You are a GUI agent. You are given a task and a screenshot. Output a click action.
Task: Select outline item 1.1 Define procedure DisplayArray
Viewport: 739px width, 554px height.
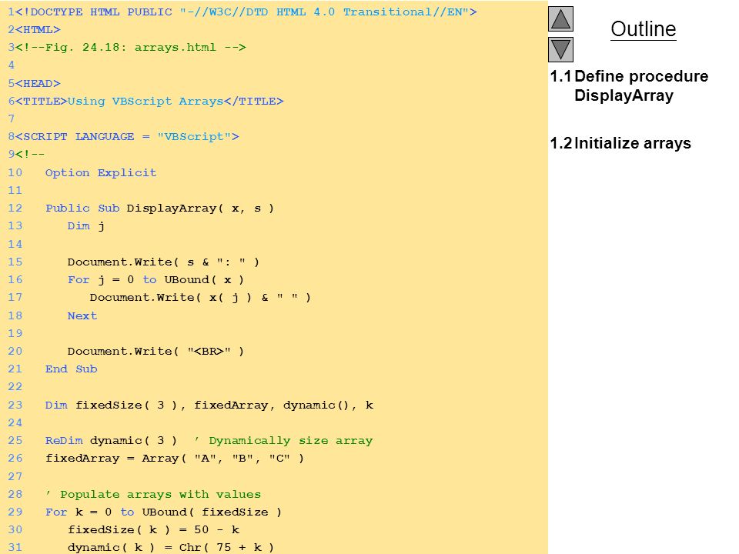(x=629, y=85)
